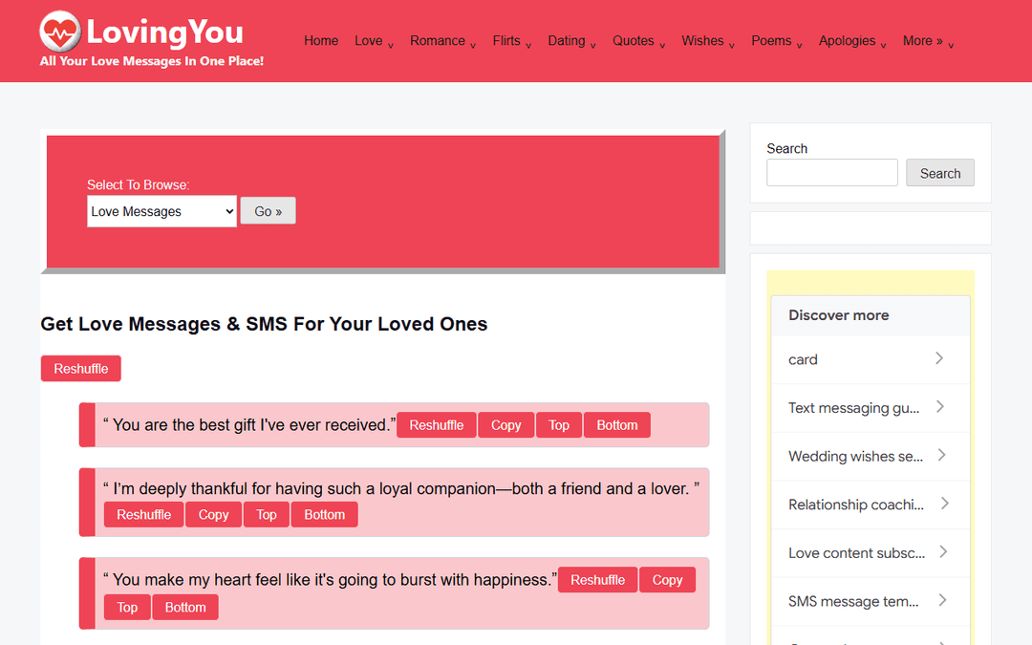
Task: Expand the Love menu
Action: pos(374,41)
